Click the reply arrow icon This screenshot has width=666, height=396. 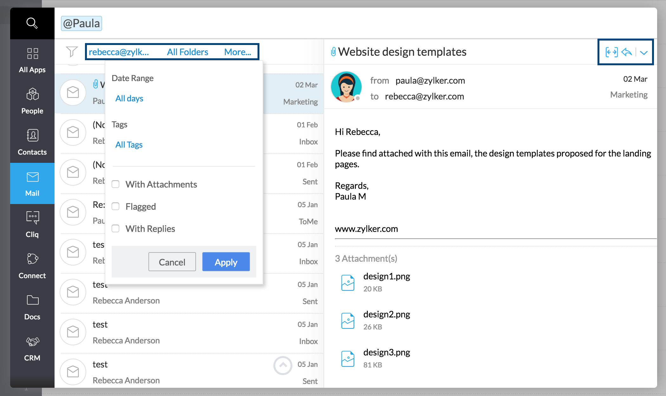[x=627, y=52]
